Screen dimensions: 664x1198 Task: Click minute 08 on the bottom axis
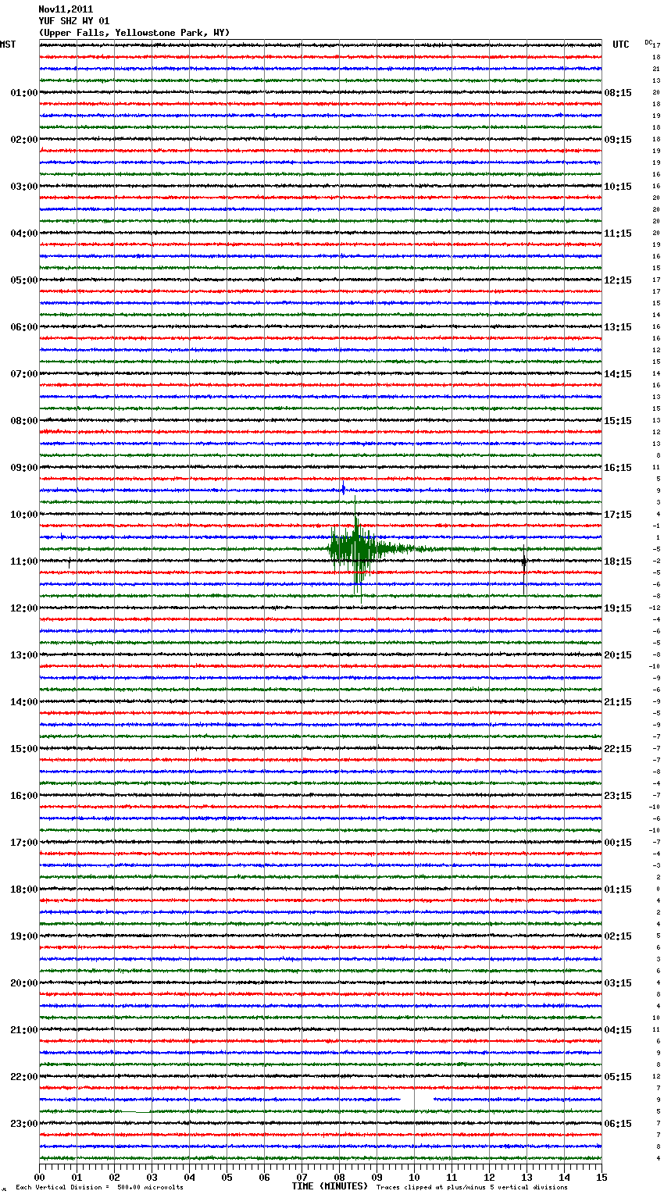(x=339, y=1177)
